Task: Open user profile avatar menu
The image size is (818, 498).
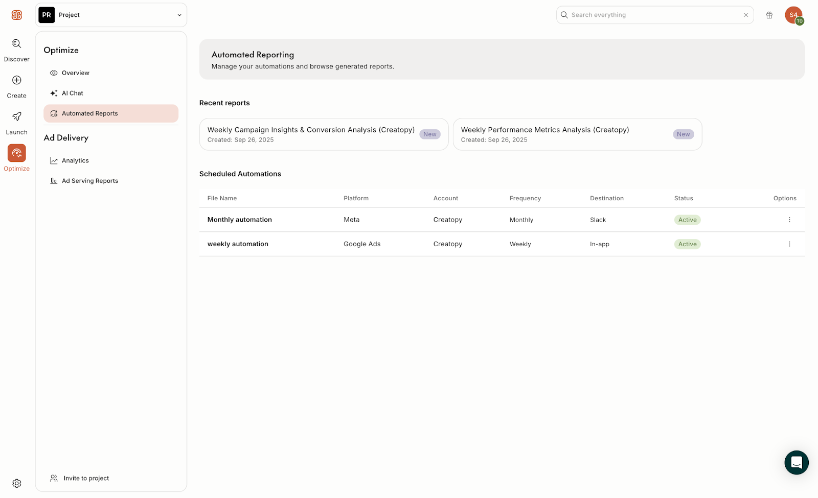Action: (793, 15)
